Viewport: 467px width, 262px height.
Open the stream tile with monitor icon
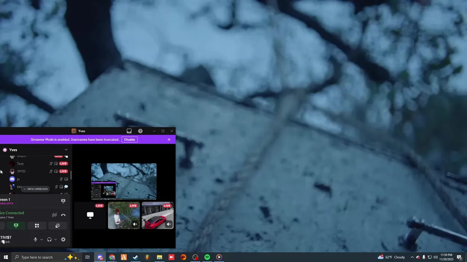click(x=90, y=215)
